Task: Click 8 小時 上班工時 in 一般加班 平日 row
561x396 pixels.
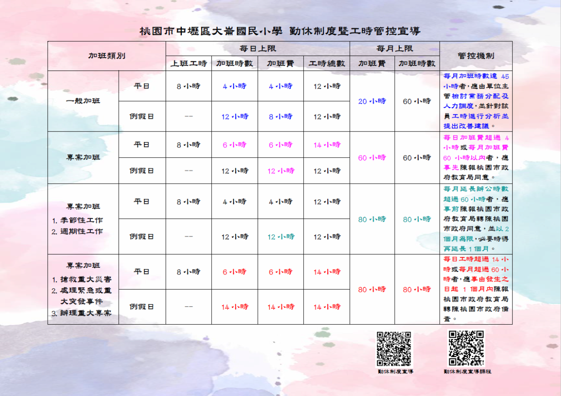Action: 188,86
